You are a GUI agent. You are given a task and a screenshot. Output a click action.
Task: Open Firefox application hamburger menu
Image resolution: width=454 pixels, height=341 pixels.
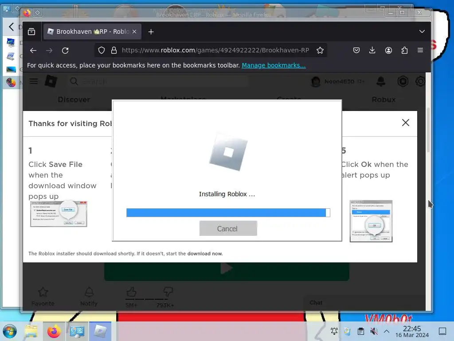[x=420, y=51]
